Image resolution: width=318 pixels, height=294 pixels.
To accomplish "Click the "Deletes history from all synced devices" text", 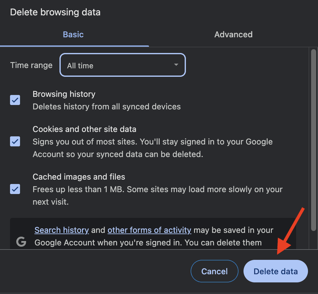I will coord(106,107).
